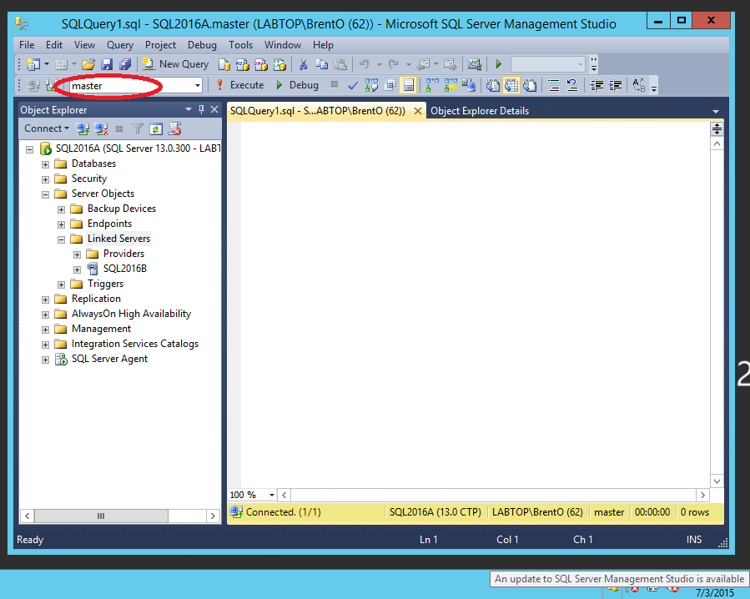Collapse the Linked Servers node

coord(61,239)
